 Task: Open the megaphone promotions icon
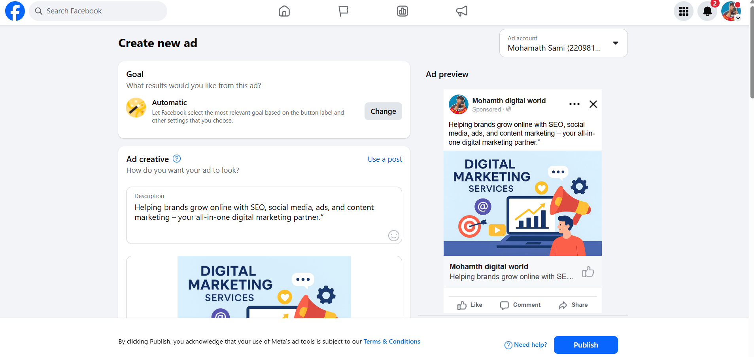point(462,11)
